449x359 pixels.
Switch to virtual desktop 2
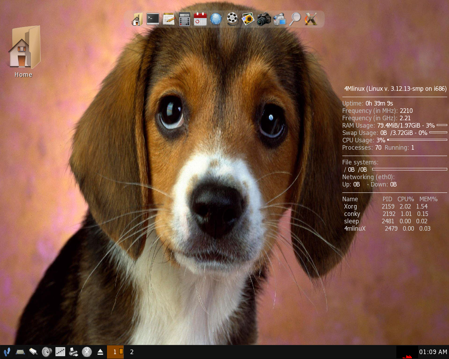tap(132, 352)
